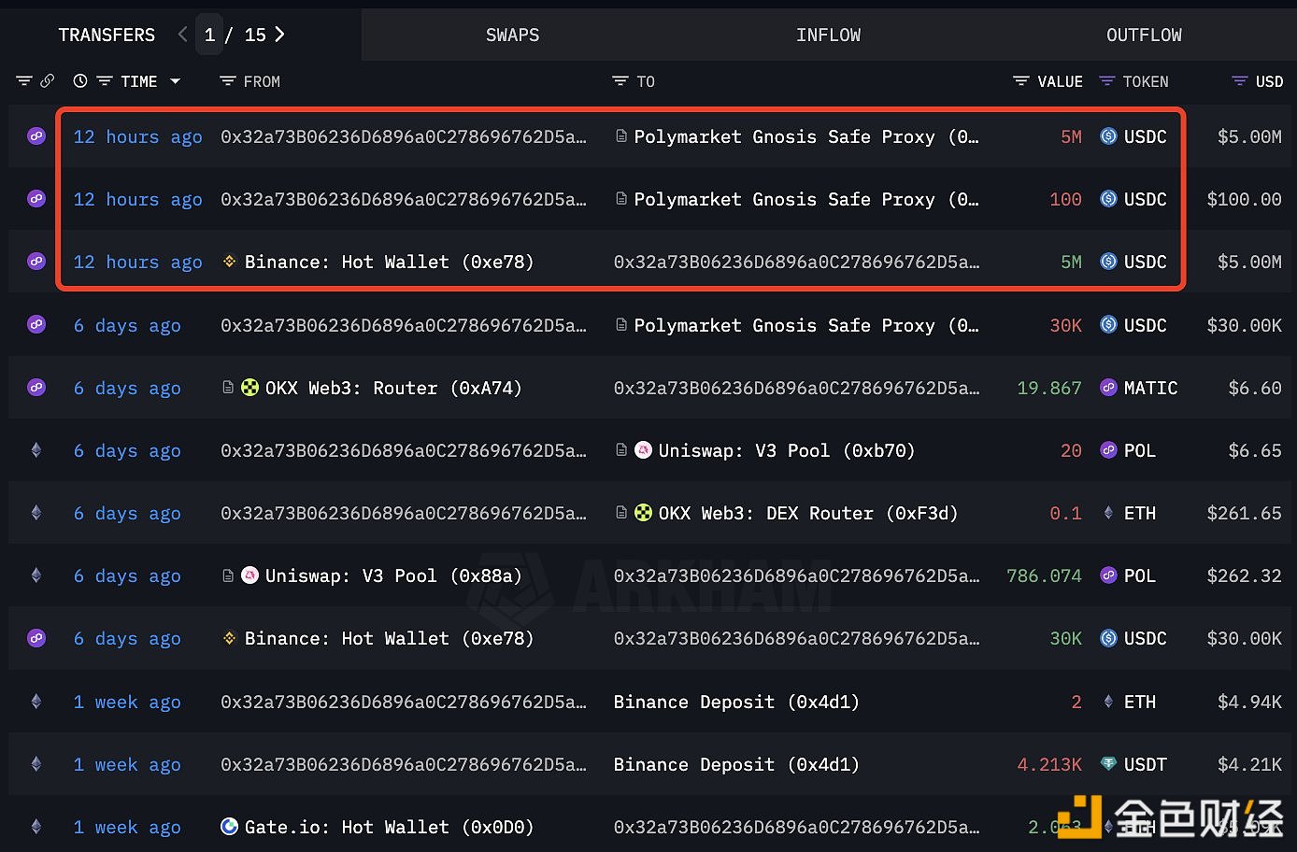This screenshot has width=1297, height=852.
Task: Open chain filter icon in header
Action: coord(24,81)
